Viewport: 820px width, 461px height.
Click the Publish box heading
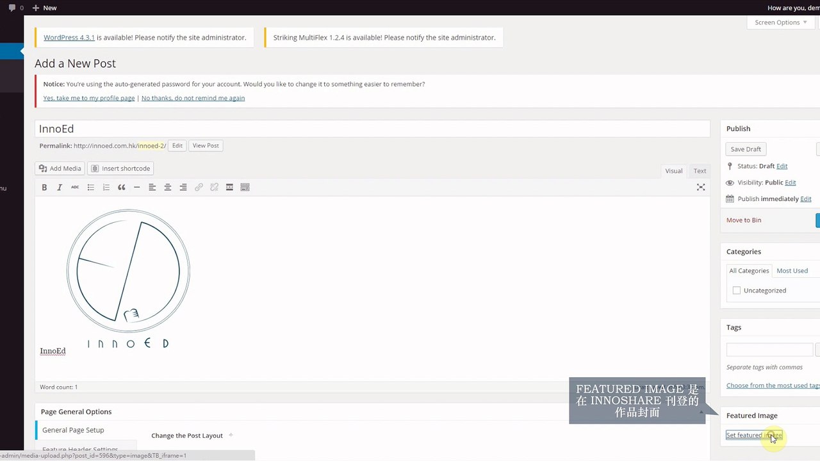[738, 129]
